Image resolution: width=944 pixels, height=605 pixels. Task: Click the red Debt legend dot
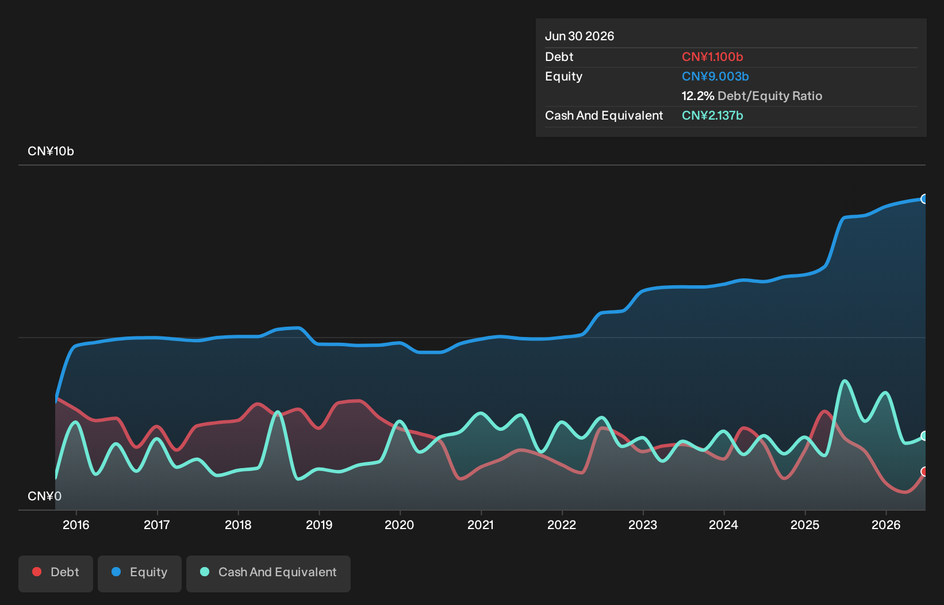pyautogui.click(x=37, y=572)
